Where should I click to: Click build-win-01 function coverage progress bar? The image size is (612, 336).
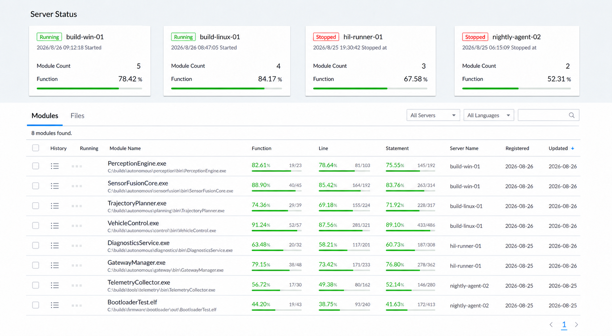click(89, 89)
